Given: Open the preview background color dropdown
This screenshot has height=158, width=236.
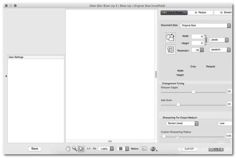Looking at the screenshot, I should (x=123, y=149).
